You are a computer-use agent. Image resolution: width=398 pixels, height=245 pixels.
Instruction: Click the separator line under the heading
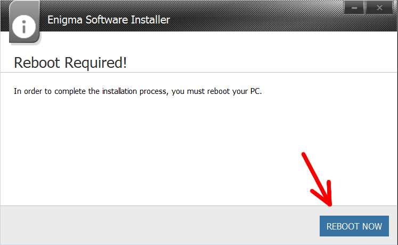[x=199, y=72]
